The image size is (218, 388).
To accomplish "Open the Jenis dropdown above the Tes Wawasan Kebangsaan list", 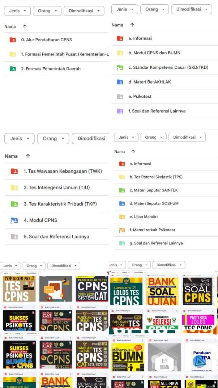I will tap(19, 139).
